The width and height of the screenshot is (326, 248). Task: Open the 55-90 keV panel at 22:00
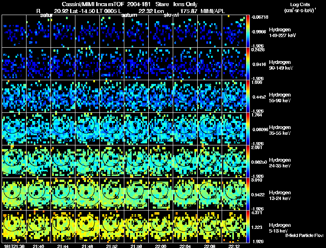tap(161, 97)
